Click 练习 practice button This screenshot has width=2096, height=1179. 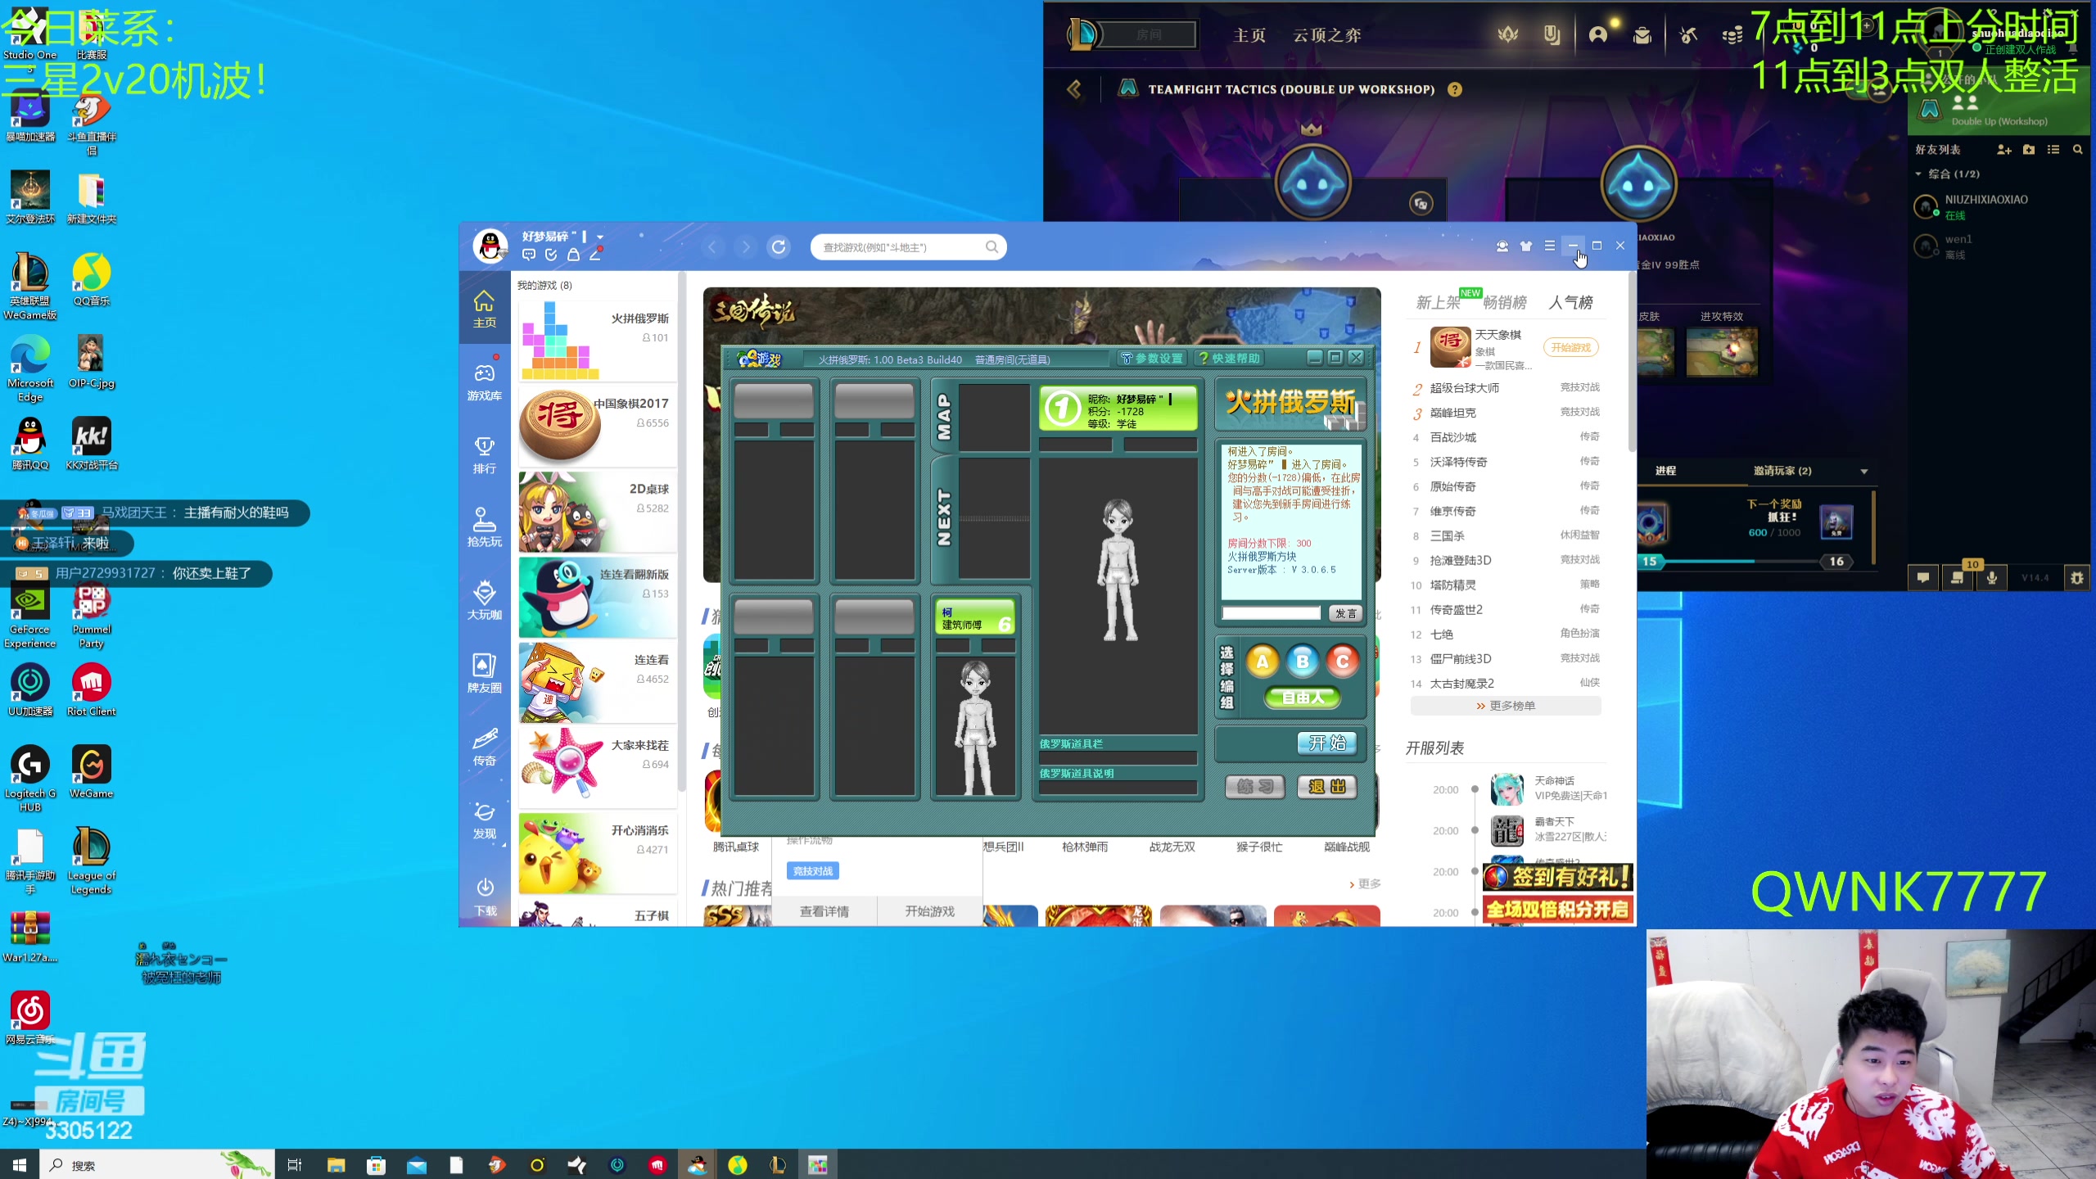pyautogui.click(x=1254, y=787)
